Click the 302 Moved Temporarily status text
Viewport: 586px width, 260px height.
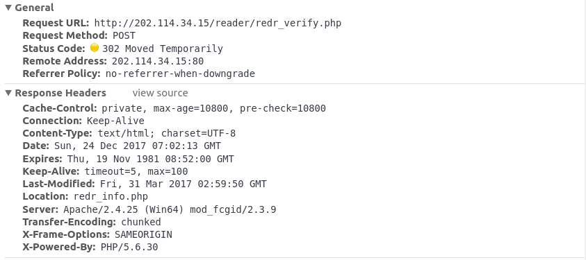163,49
